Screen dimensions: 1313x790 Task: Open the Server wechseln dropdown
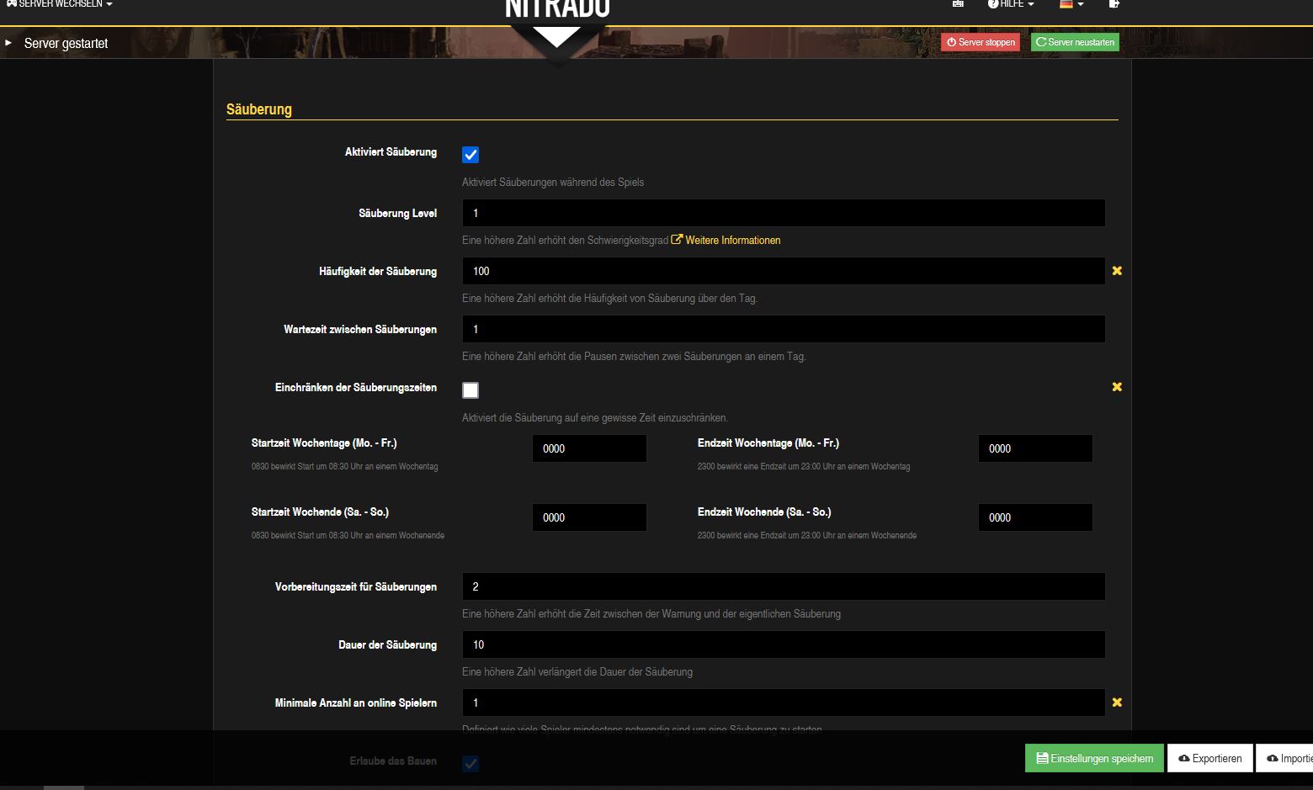pyautogui.click(x=60, y=4)
